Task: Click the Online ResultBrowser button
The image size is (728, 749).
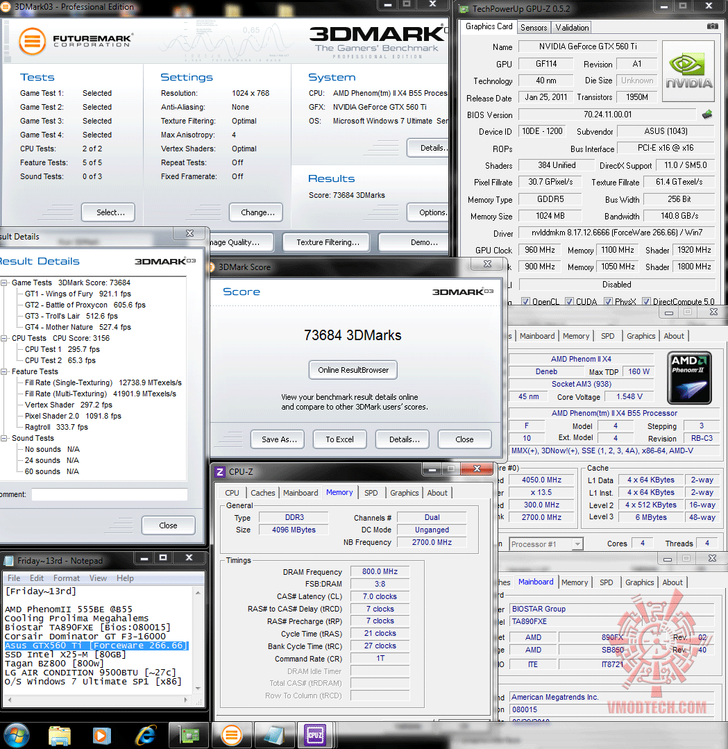Action: click(x=353, y=370)
